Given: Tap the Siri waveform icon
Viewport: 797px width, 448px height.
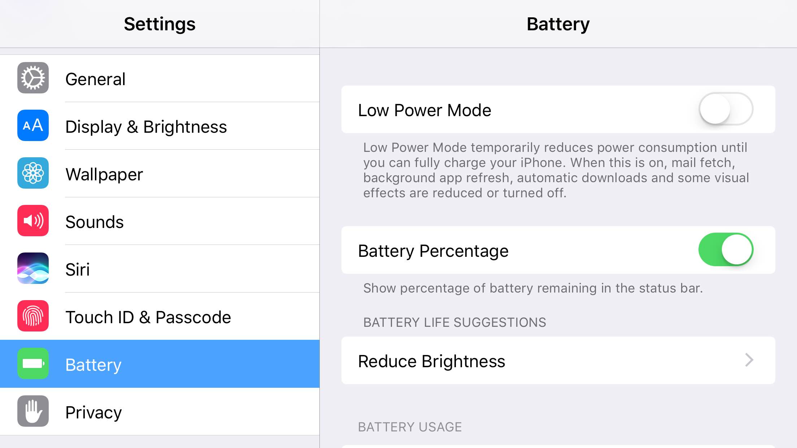Looking at the screenshot, I should pos(33,268).
